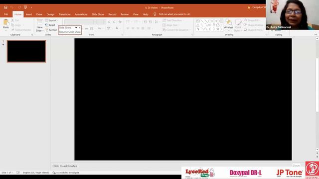319x179 pixels.
Task: Switch to the Record tab
Action: (112, 14)
